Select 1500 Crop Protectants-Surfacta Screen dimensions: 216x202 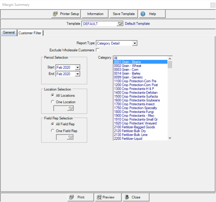coord(140,97)
